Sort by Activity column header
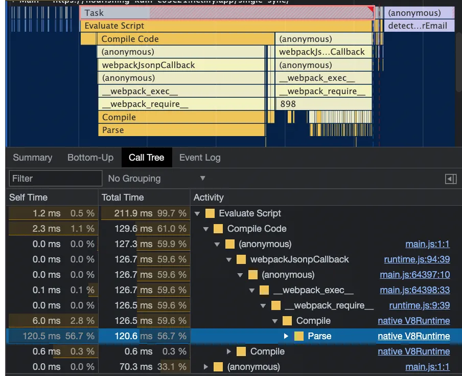The image size is (462, 376). tap(326, 197)
